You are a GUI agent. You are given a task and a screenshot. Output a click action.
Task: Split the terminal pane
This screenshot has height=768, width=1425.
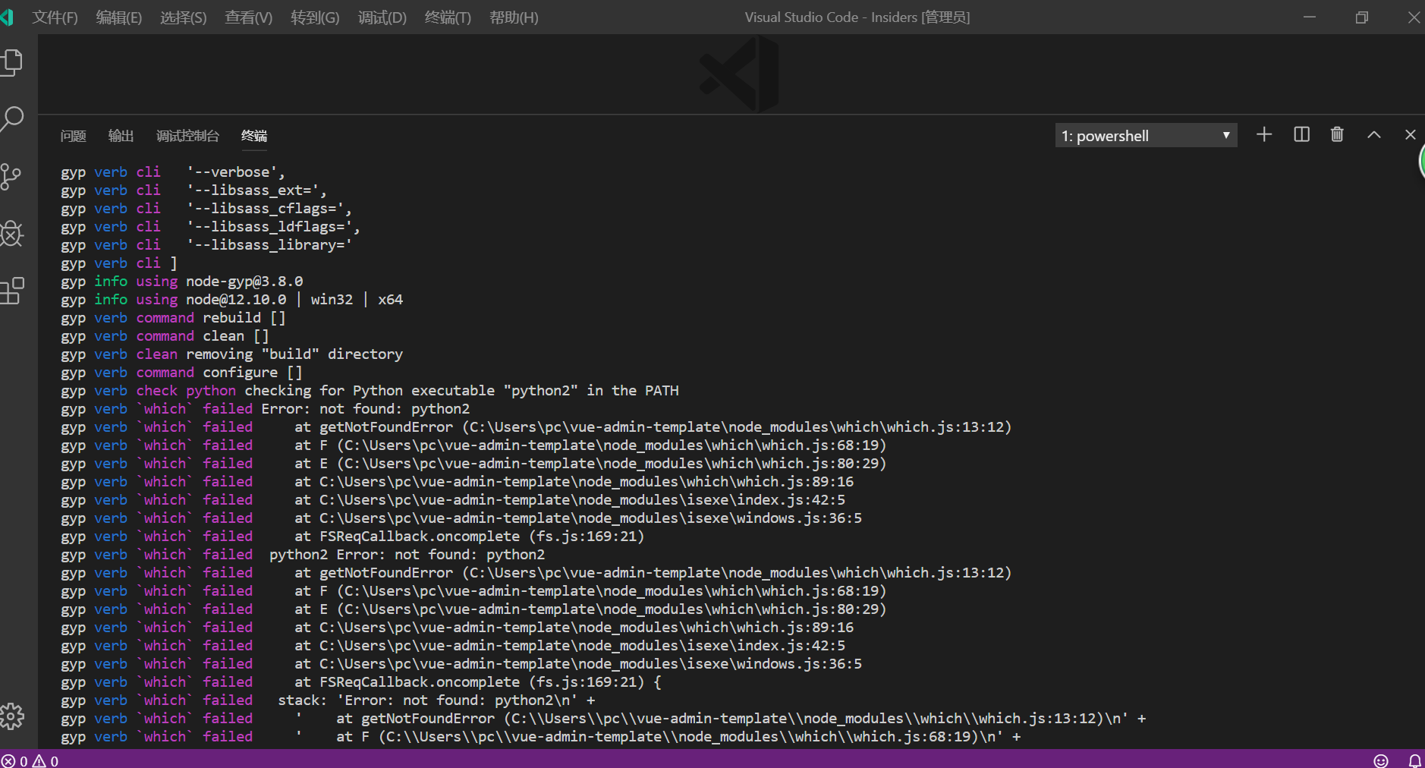tap(1301, 135)
